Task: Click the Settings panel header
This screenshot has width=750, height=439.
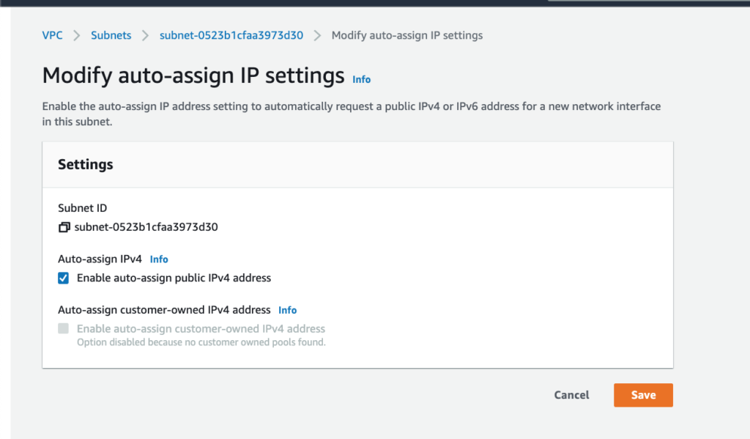Action: pos(86,165)
